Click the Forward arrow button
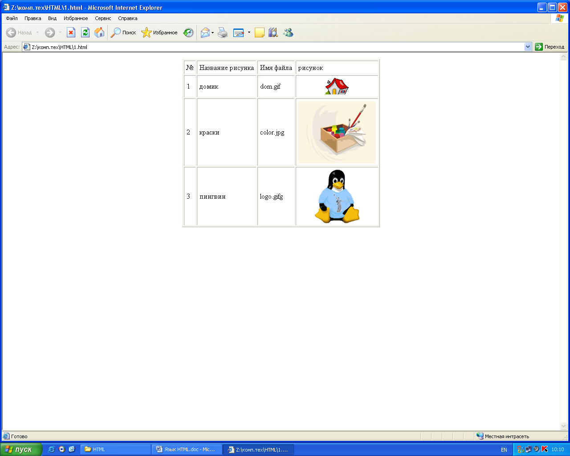This screenshot has width=570, height=456. tap(50, 33)
